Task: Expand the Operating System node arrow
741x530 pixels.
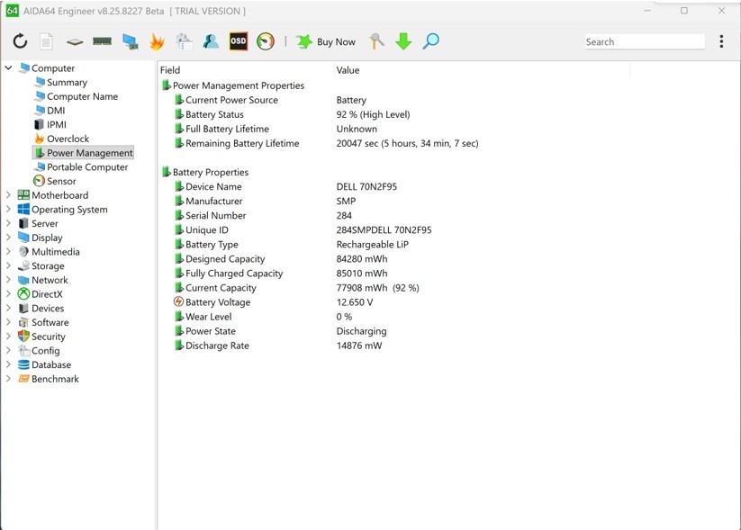Action: point(8,209)
